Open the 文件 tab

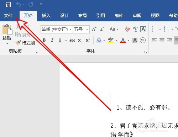point(8,16)
